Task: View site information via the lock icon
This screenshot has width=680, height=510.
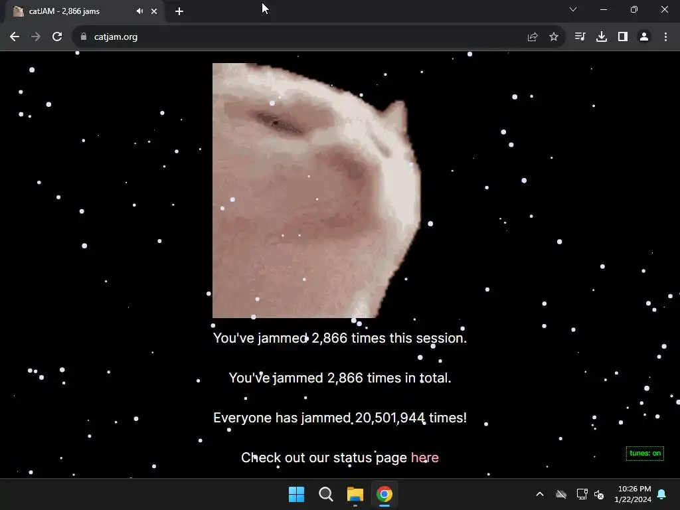Action: (x=84, y=37)
